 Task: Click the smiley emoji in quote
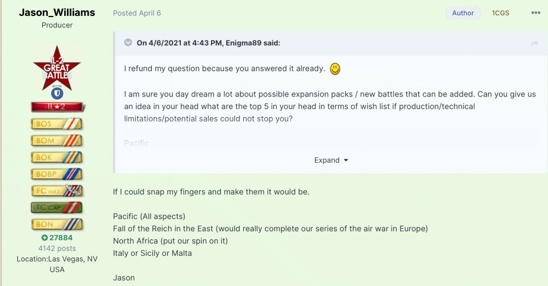coord(335,69)
